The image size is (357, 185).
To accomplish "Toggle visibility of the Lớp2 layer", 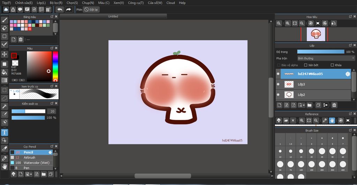I will tap(278, 95).
